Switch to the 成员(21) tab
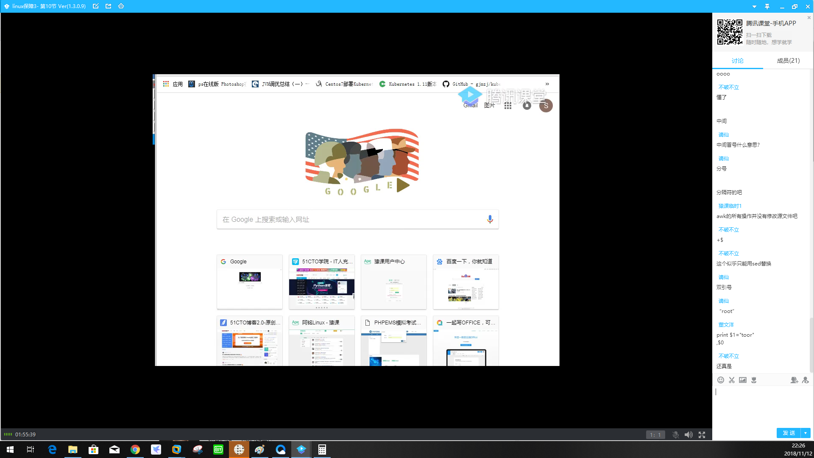 click(788, 61)
